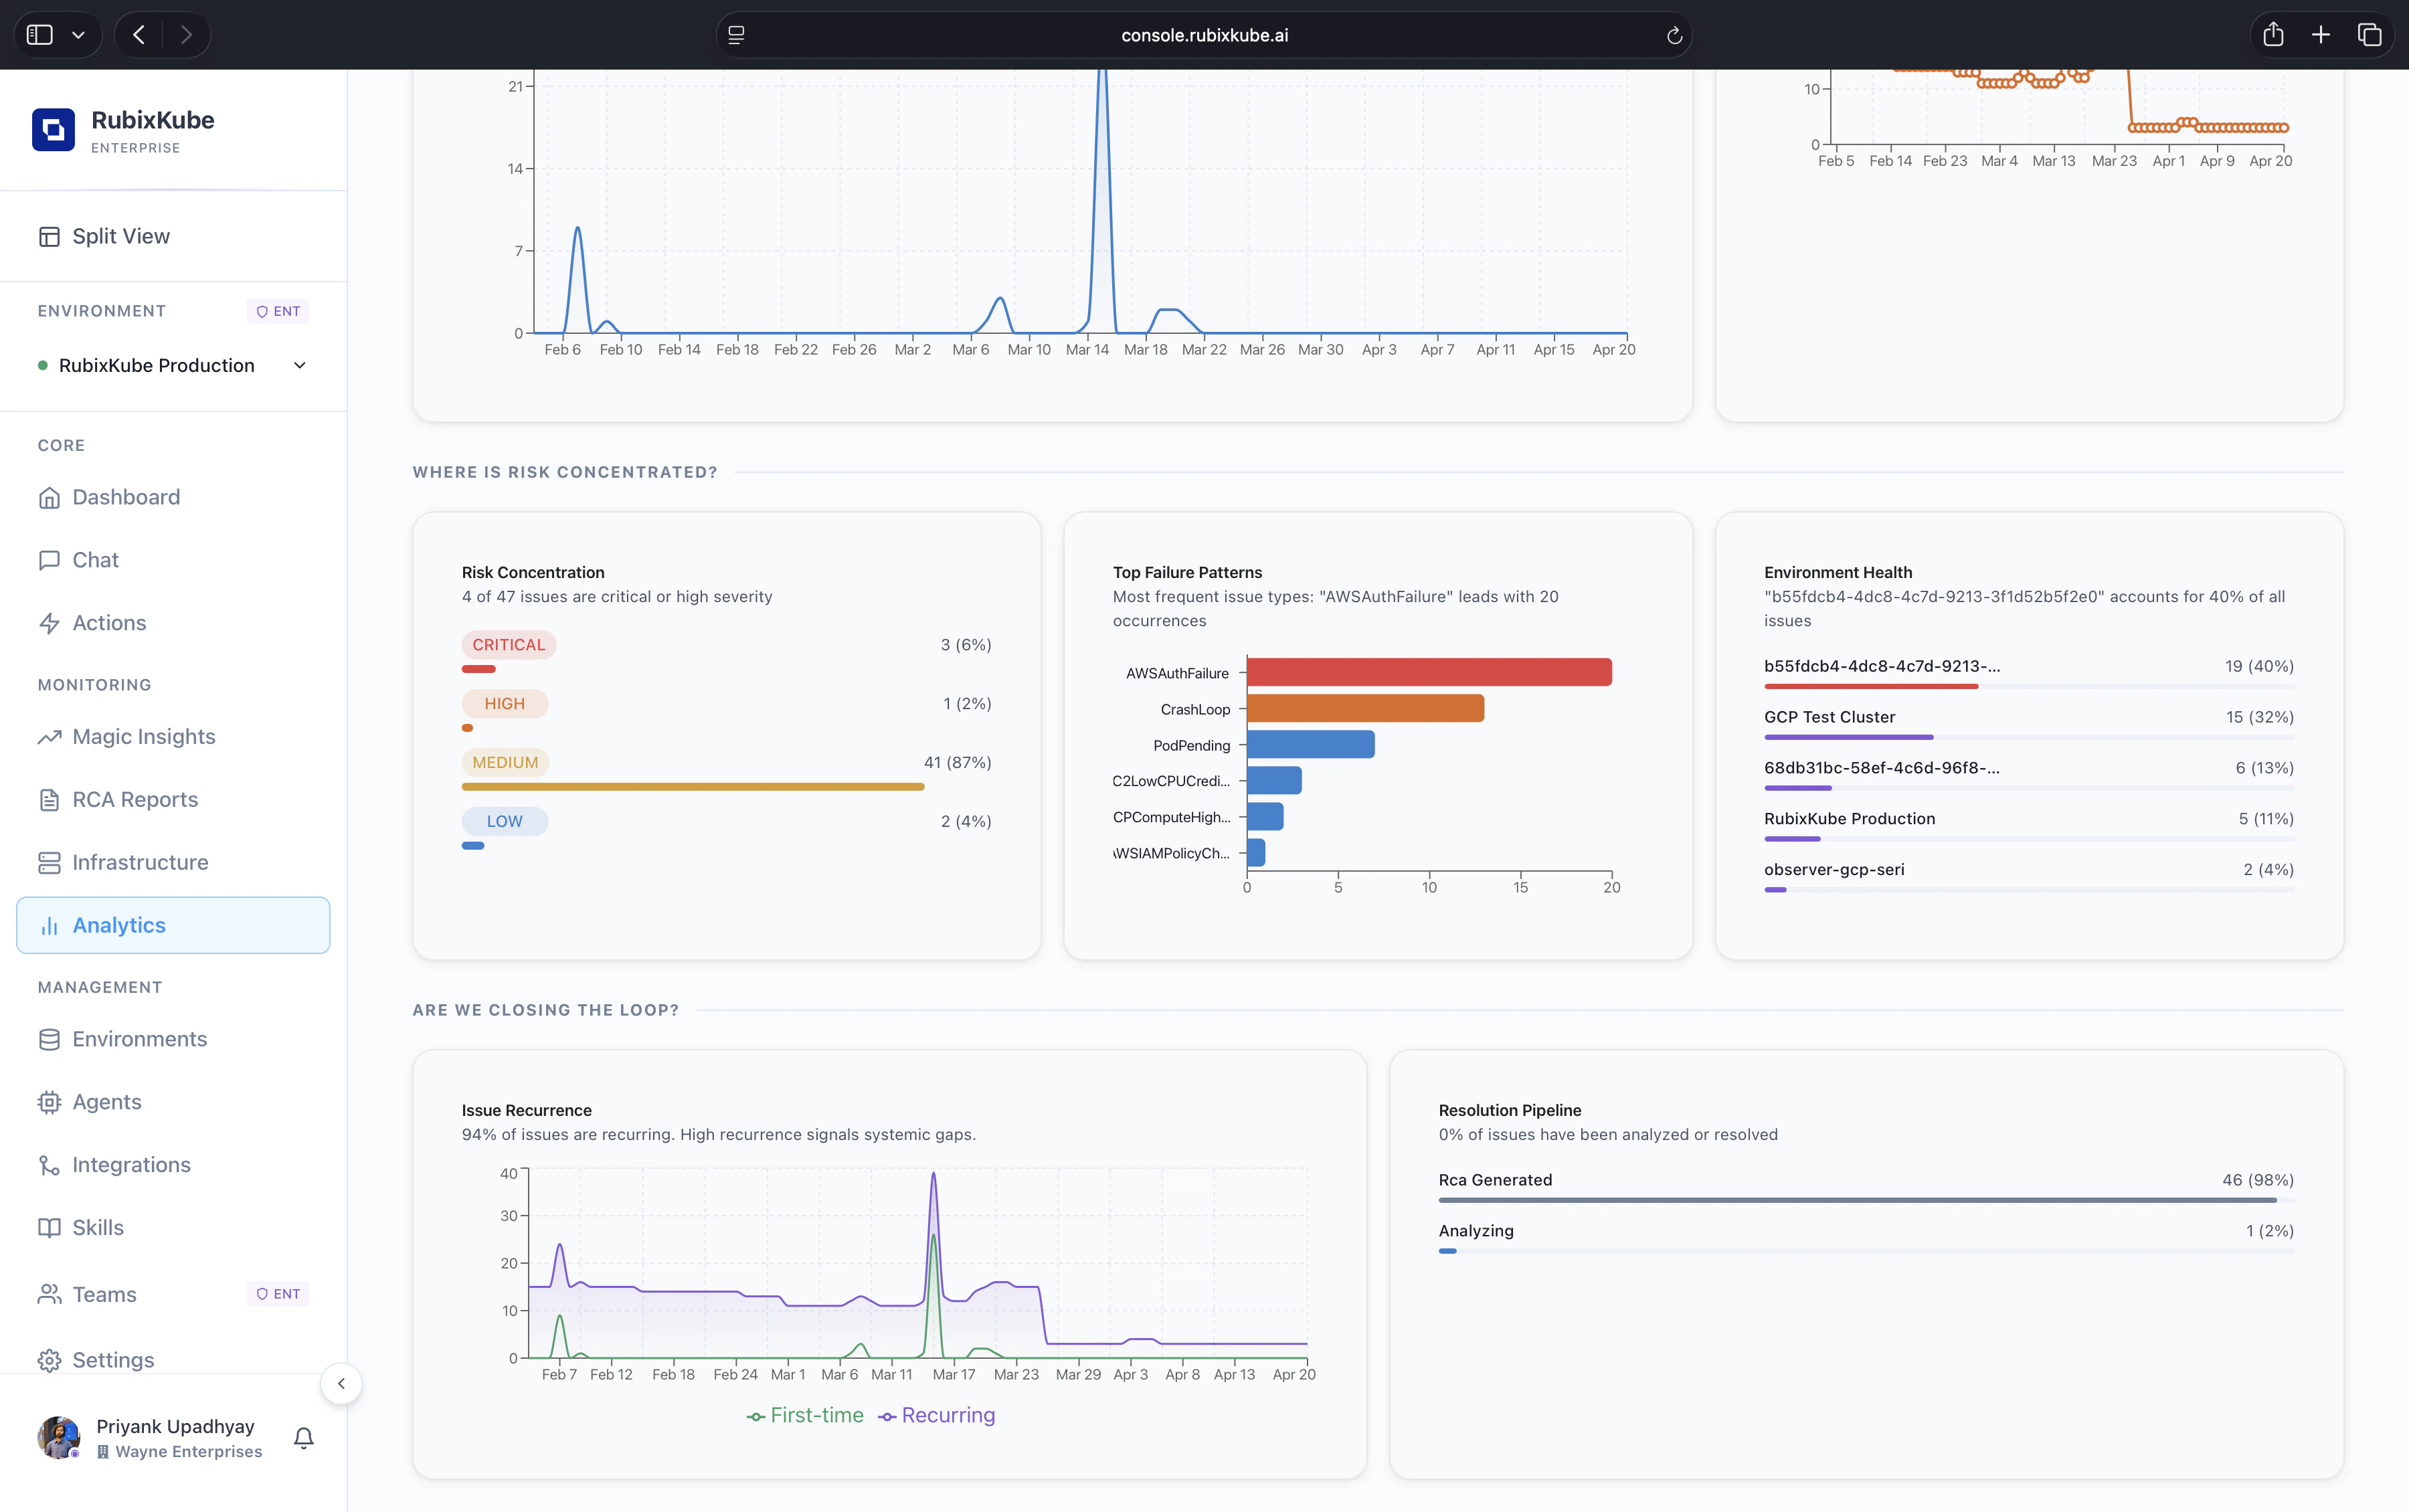Select the Dashboard icon
Screen dimensions: 2409x1512
click(50, 497)
